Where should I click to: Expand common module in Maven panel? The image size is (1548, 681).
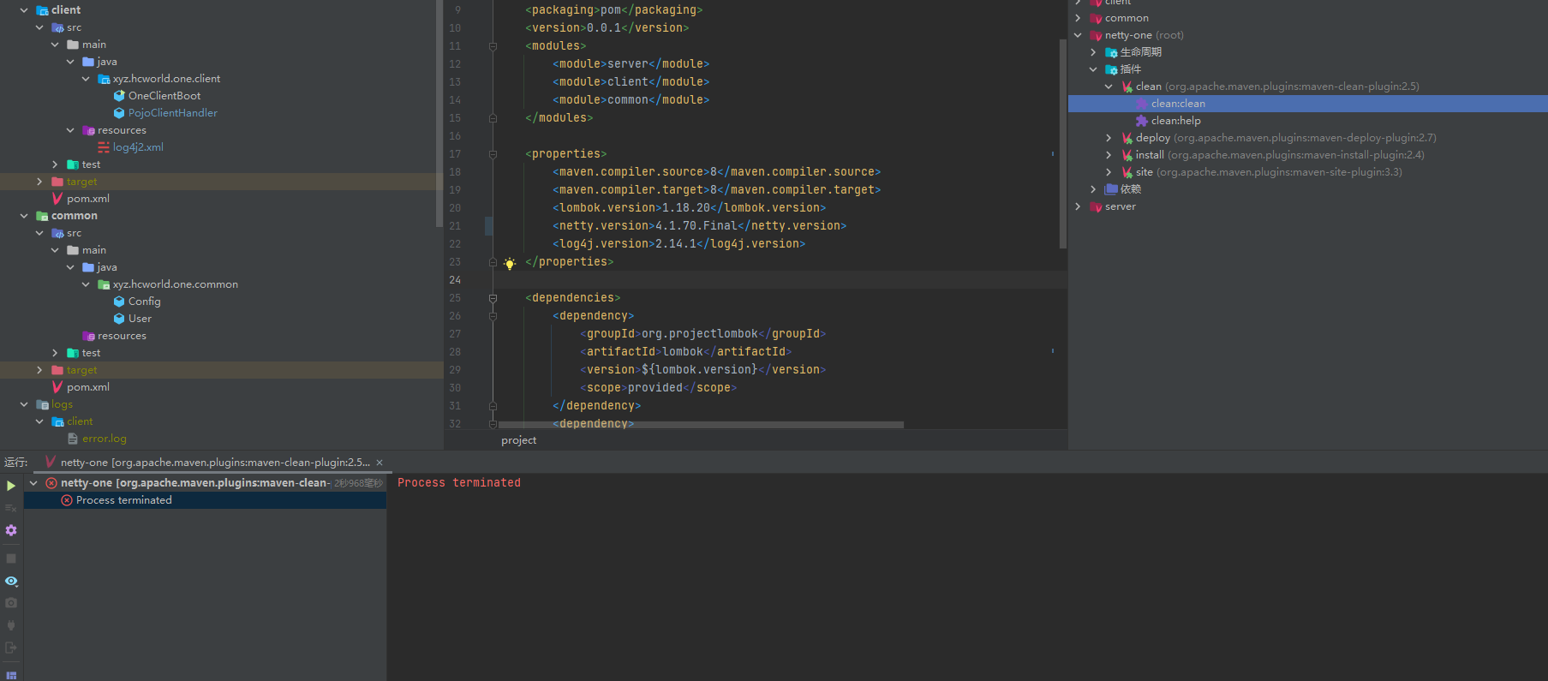(x=1078, y=18)
